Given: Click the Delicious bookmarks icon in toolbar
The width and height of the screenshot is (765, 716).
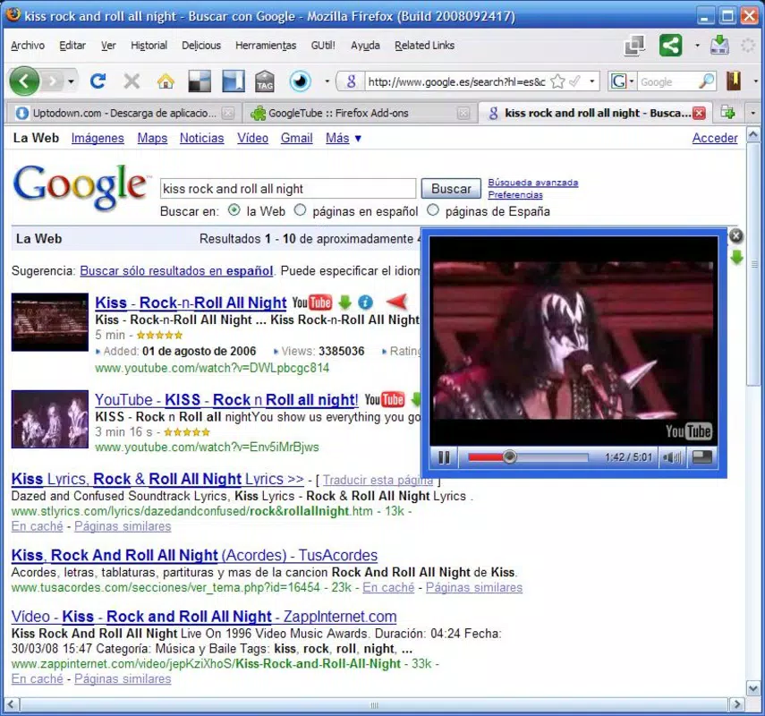Looking at the screenshot, I should 200,81.
